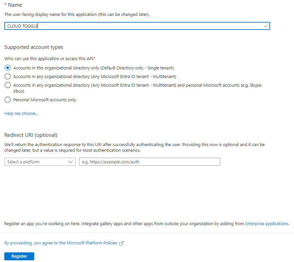The height and width of the screenshot is (262, 294).
Task: Focus the Redirect URI text box
Action: 149,162
